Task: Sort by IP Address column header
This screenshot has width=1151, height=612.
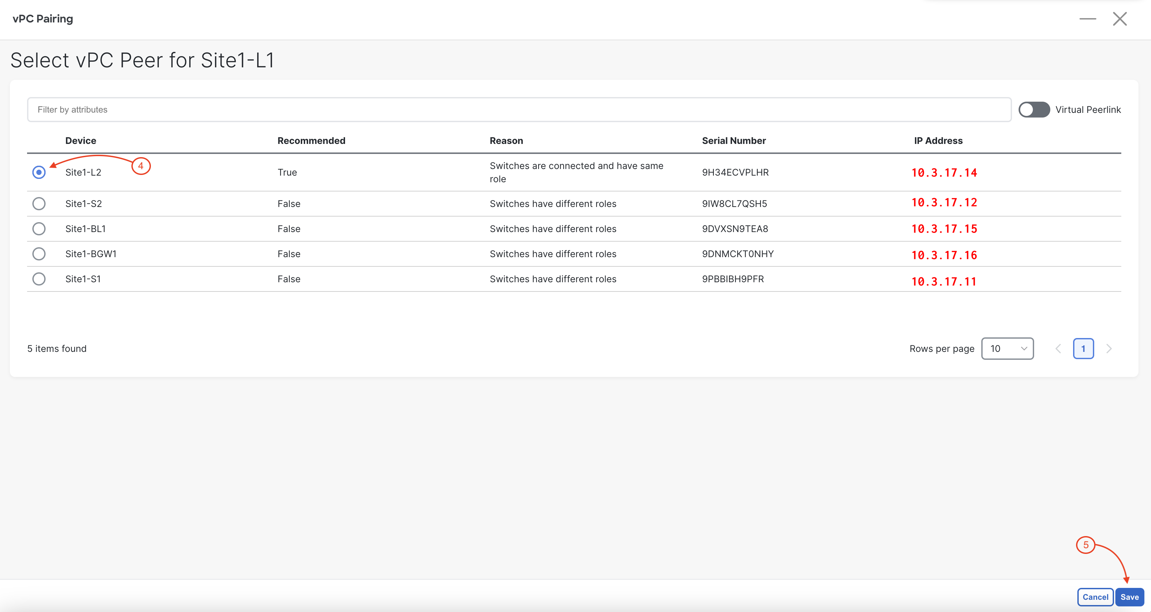Action: [x=938, y=141]
